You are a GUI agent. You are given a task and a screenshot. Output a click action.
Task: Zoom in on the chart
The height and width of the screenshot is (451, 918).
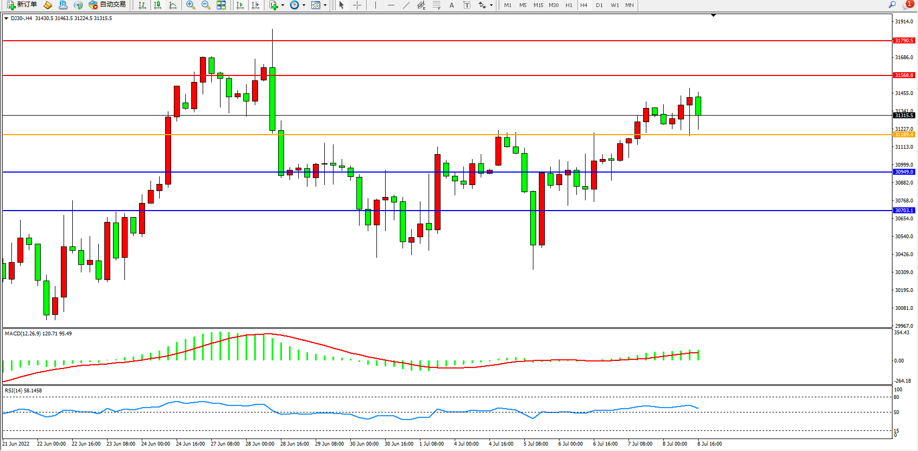click(x=191, y=5)
